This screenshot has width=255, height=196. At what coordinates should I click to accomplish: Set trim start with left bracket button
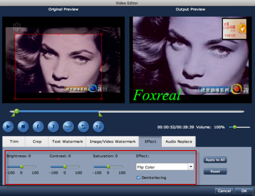click(38, 126)
